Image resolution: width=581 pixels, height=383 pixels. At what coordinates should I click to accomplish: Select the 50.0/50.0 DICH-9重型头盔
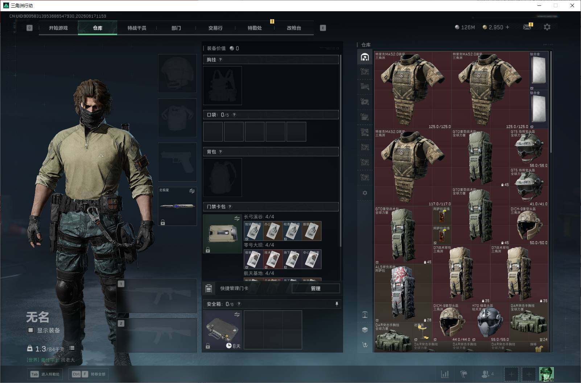tap(529, 226)
